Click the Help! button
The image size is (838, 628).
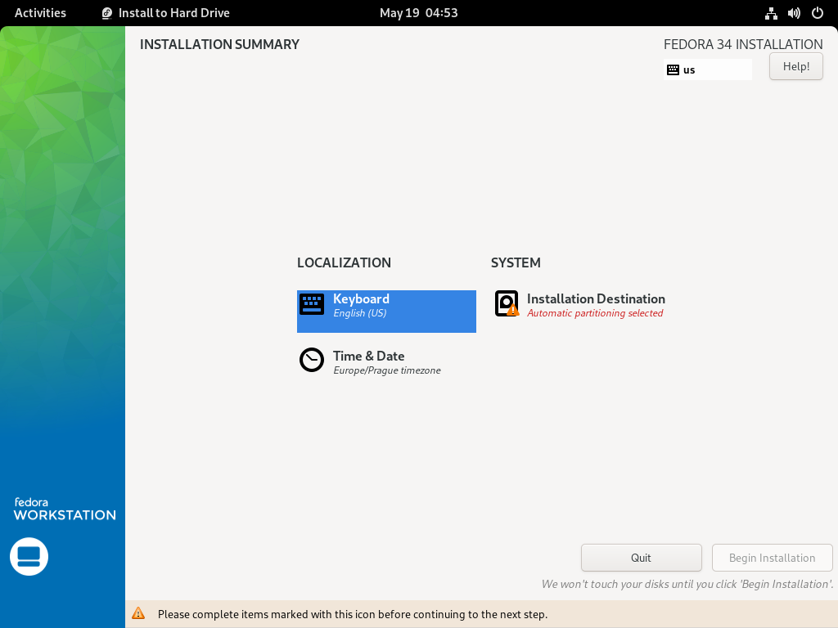(x=795, y=67)
